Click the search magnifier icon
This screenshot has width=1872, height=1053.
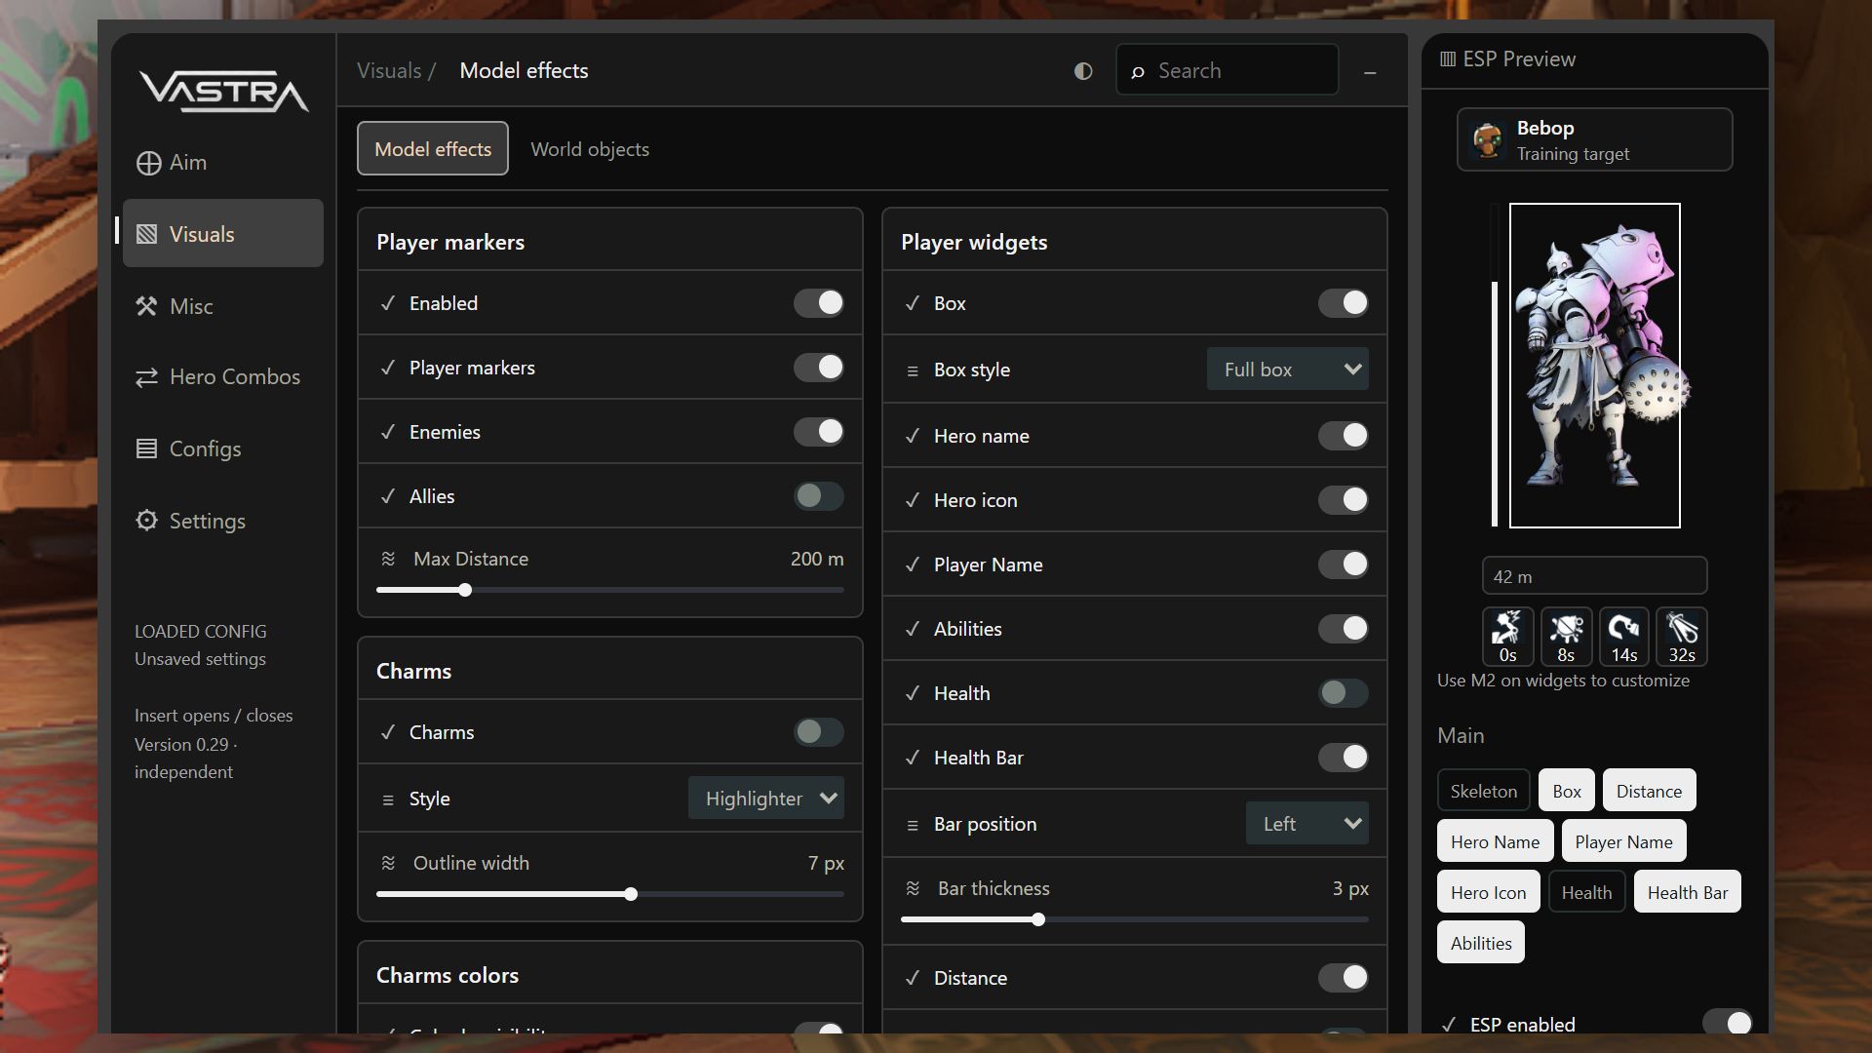click(x=1137, y=71)
